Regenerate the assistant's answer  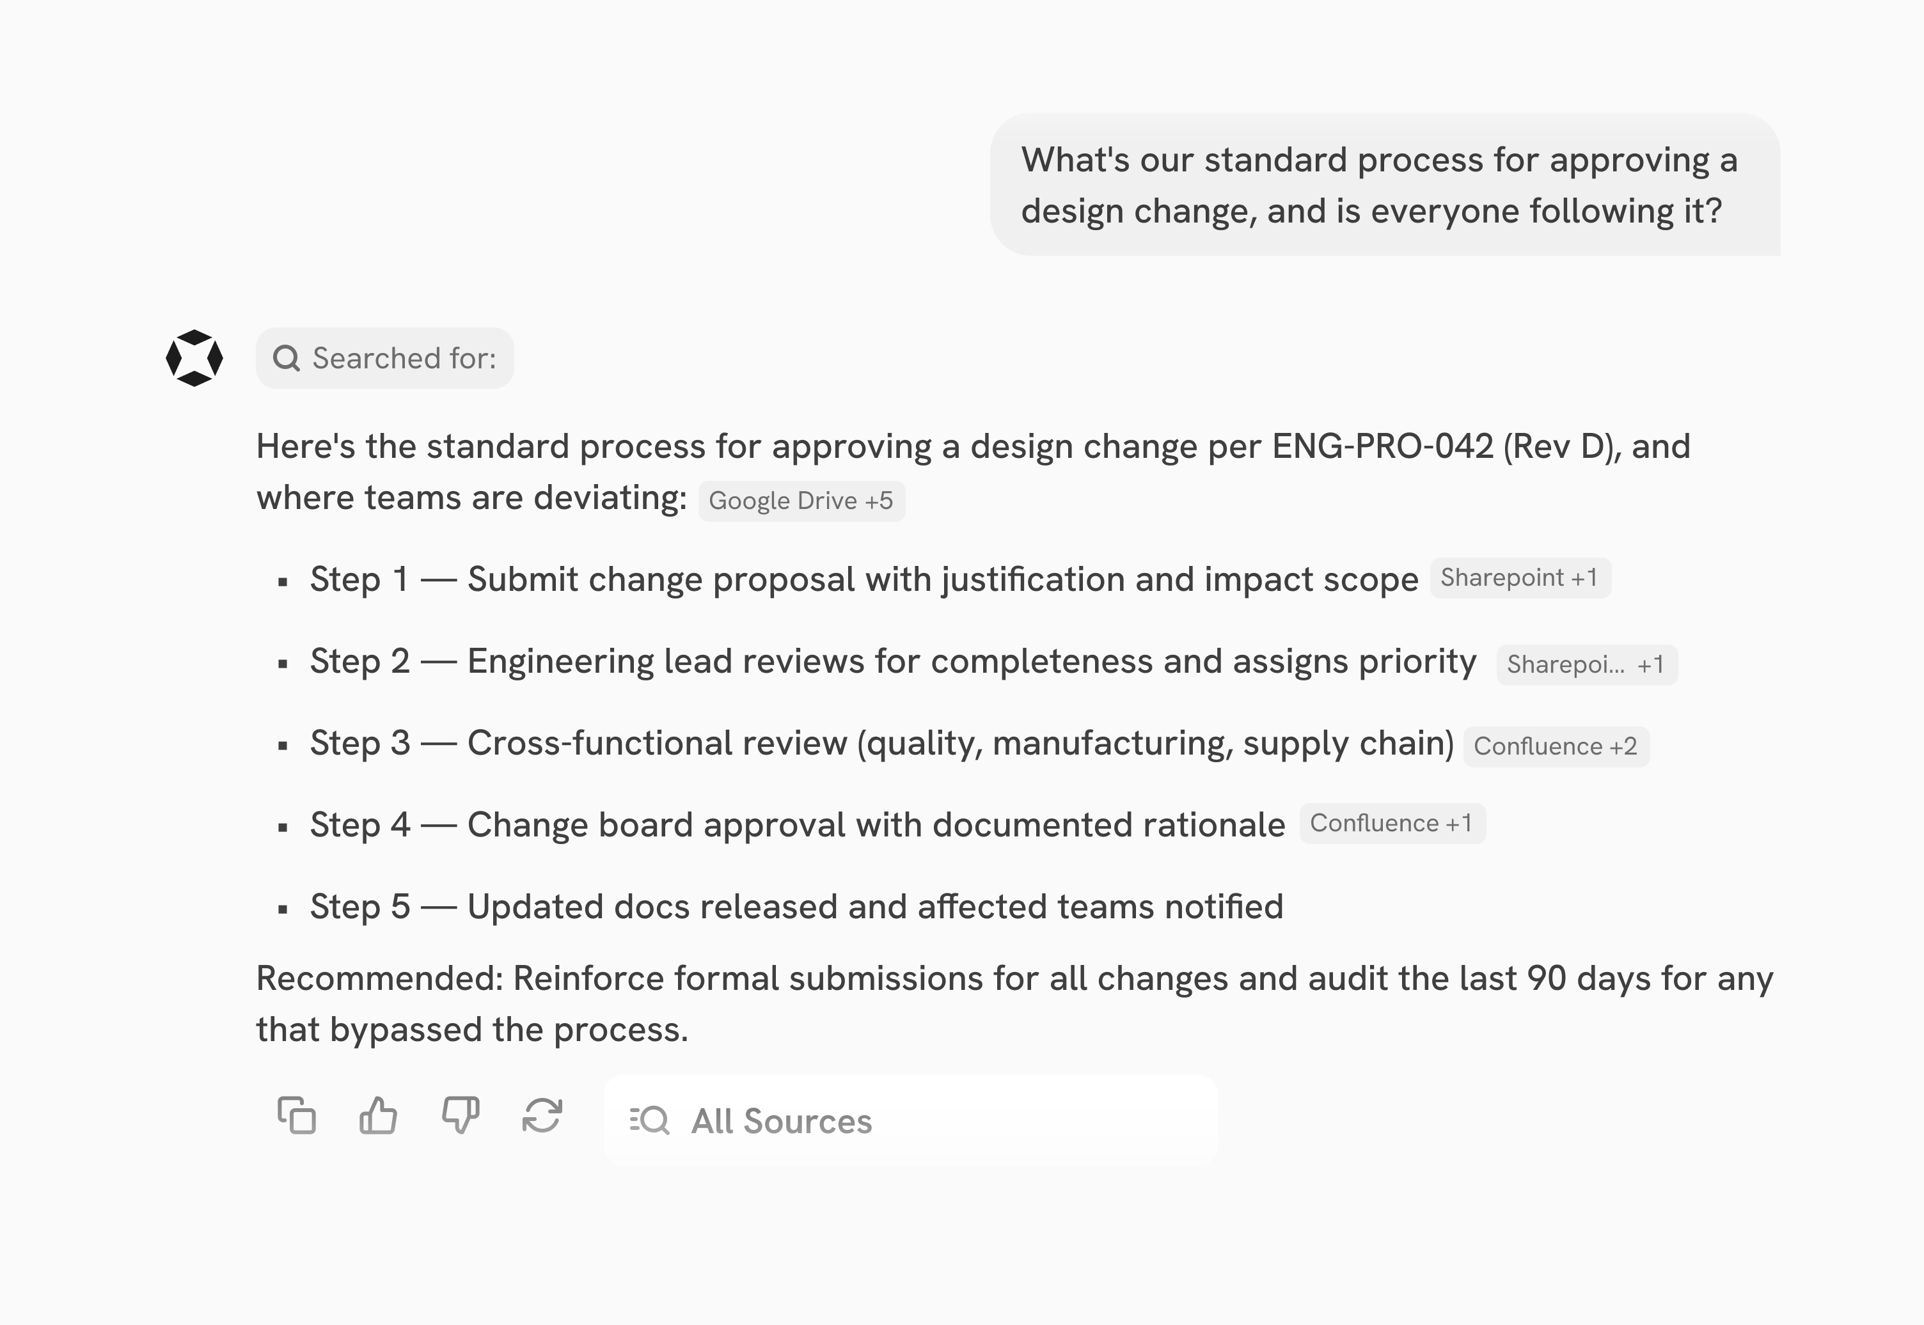pos(542,1115)
